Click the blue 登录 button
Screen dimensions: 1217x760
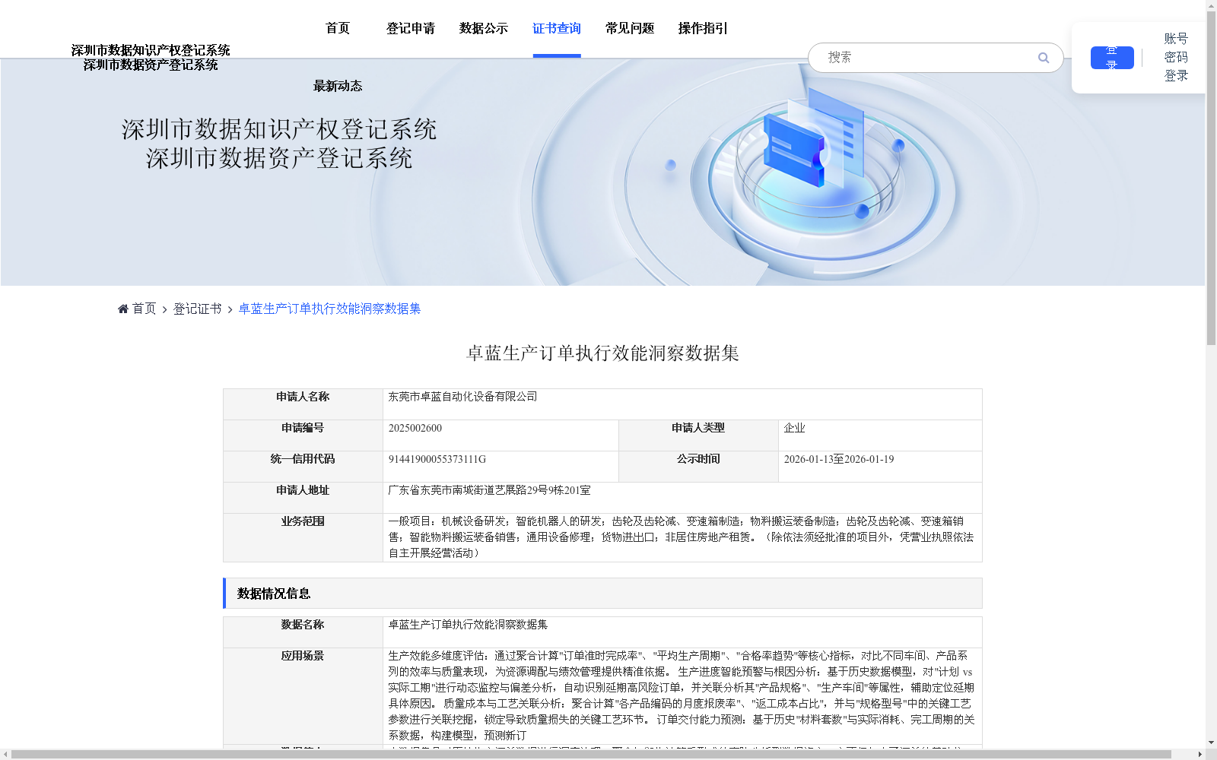click(x=1112, y=58)
